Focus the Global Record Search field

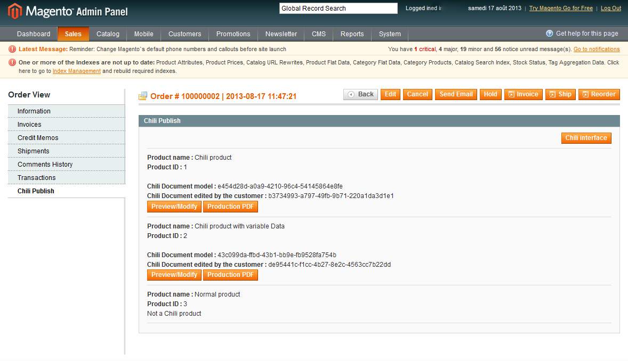(x=339, y=9)
